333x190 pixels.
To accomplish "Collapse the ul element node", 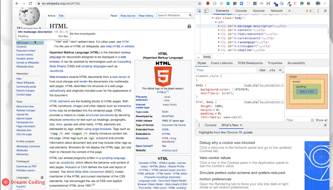I will tap(216, 22).
